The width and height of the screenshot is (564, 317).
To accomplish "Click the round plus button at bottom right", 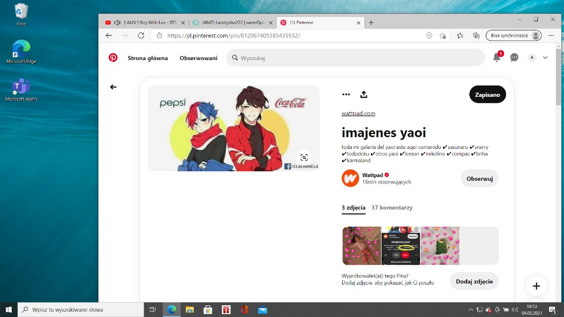I will coord(536,286).
